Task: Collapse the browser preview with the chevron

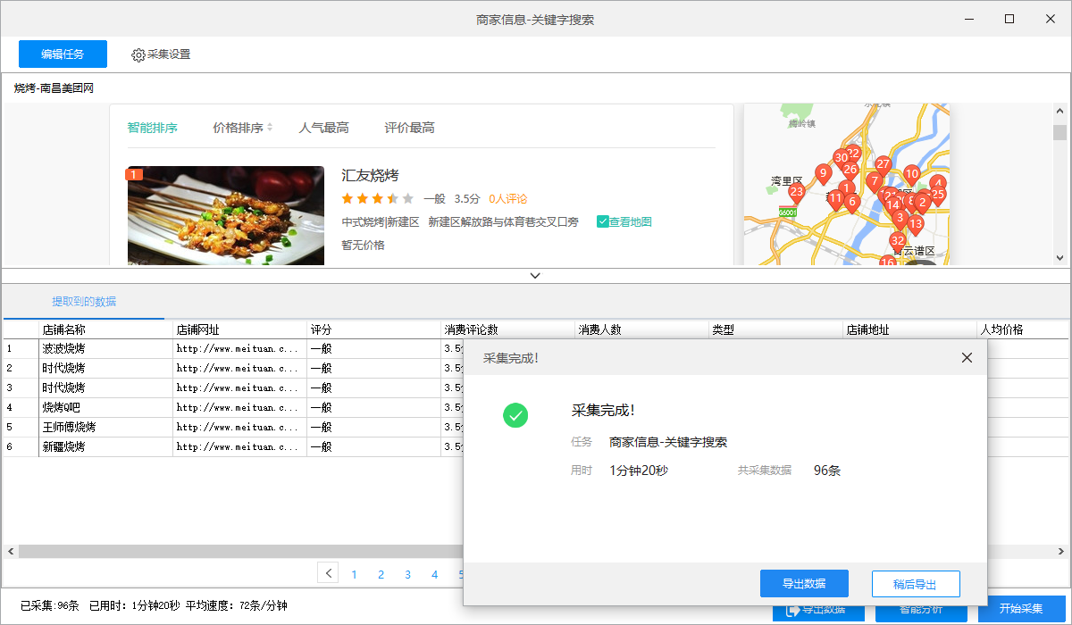Action: pyautogui.click(x=535, y=276)
